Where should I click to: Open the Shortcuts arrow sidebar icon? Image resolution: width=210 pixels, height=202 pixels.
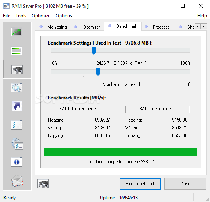pyautogui.click(x=17, y=106)
